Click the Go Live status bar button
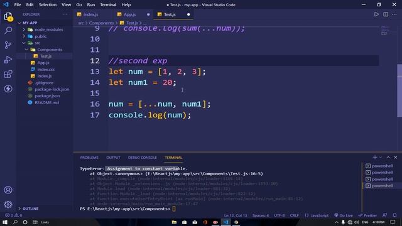 coord(344,215)
